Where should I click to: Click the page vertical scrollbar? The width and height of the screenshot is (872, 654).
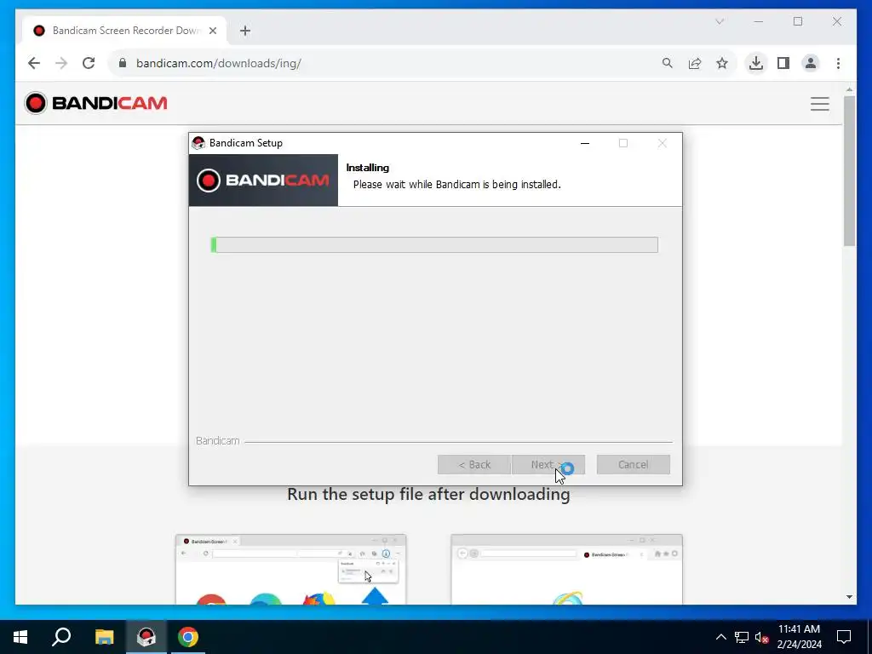click(x=849, y=170)
